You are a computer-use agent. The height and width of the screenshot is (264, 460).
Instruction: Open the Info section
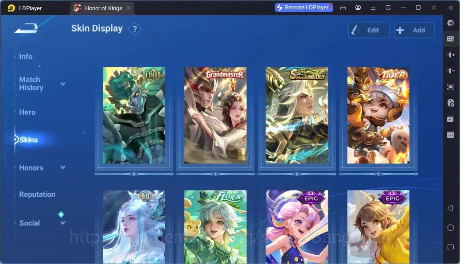click(x=26, y=56)
